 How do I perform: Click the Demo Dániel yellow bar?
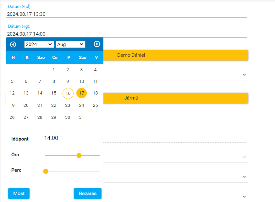coord(175,55)
